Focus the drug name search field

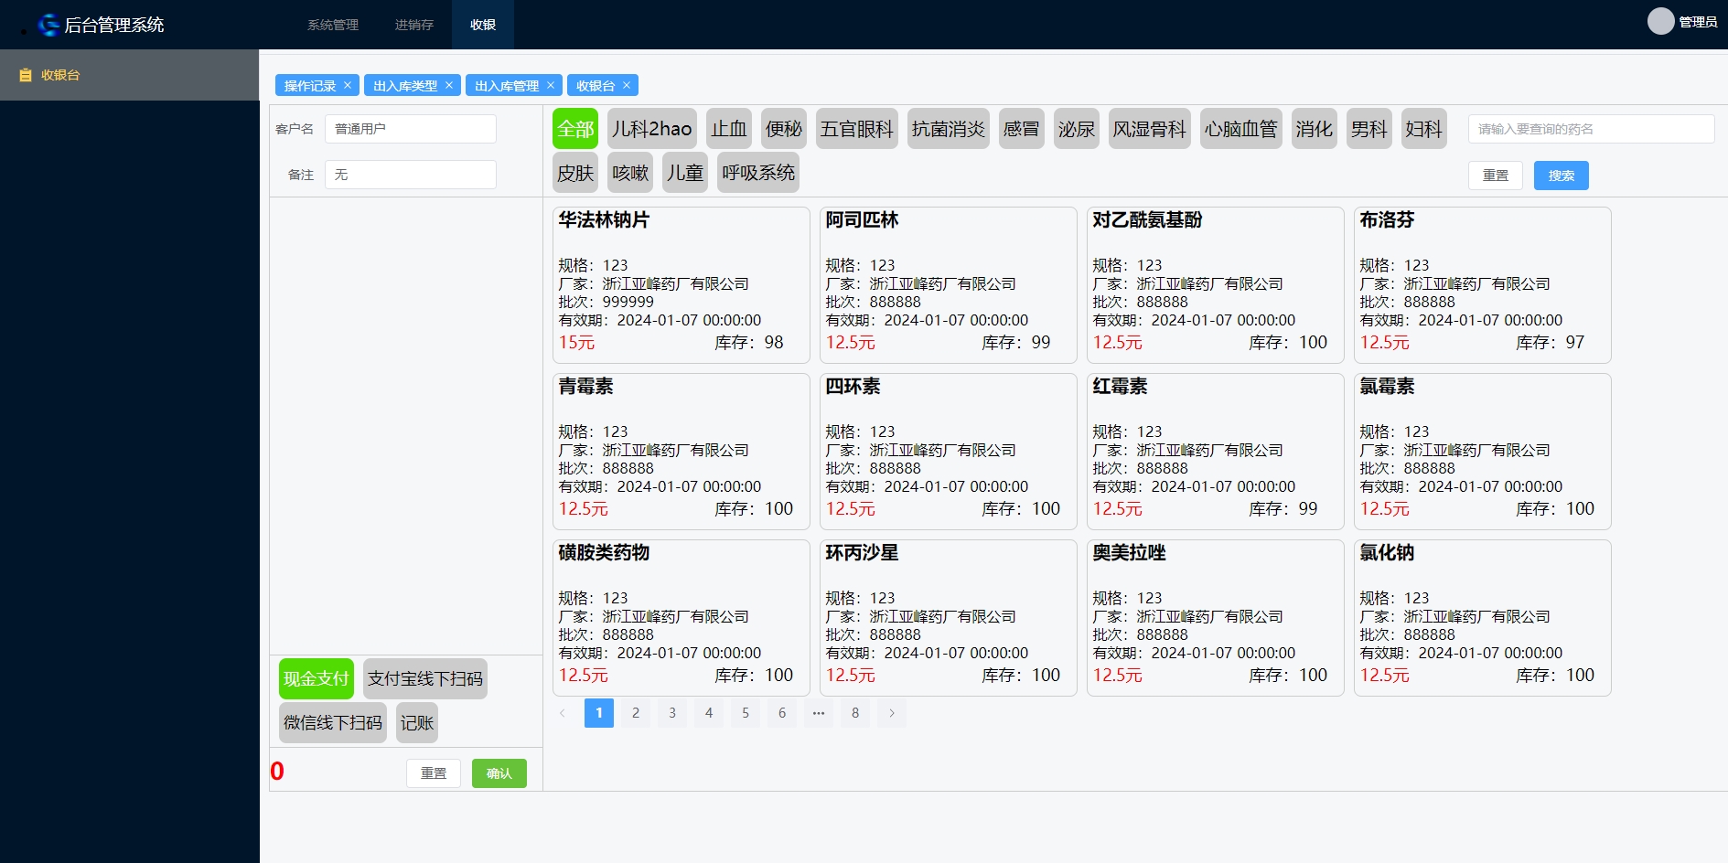coord(1591,129)
